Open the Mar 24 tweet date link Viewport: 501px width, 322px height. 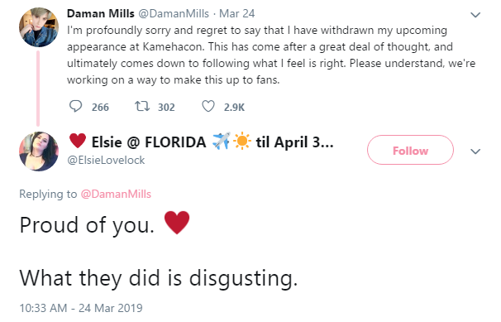(236, 13)
